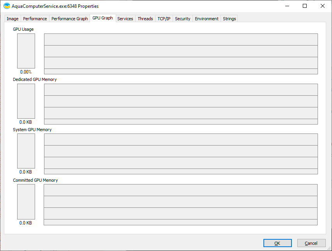Viewport: 332px width, 251px height.
Task: Click the GPU Usage history graph
Action: (181, 54)
